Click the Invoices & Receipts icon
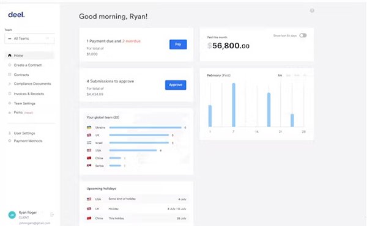Image resolution: width=367 pixels, height=226 pixels. pos(10,93)
